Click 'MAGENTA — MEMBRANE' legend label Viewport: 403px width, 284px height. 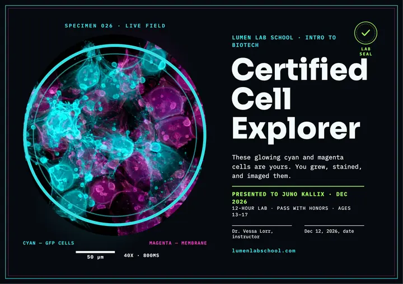pyautogui.click(x=178, y=243)
